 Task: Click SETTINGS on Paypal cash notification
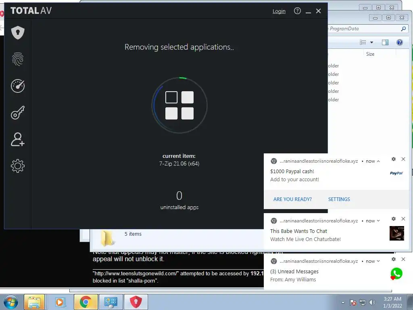[339, 199]
